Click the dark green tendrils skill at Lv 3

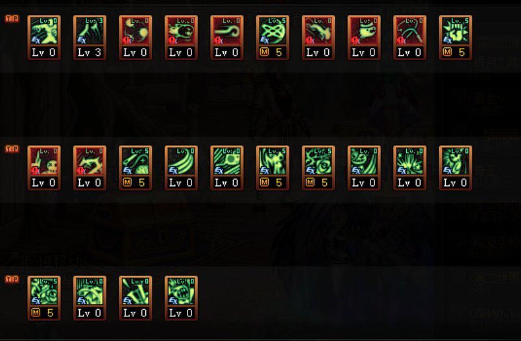point(90,38)
